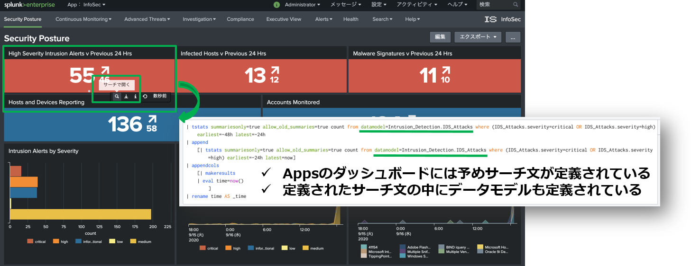The height and width of the screenshot is (266, 691).
Task: Click the refresh icon on panel
Action: 145,96
